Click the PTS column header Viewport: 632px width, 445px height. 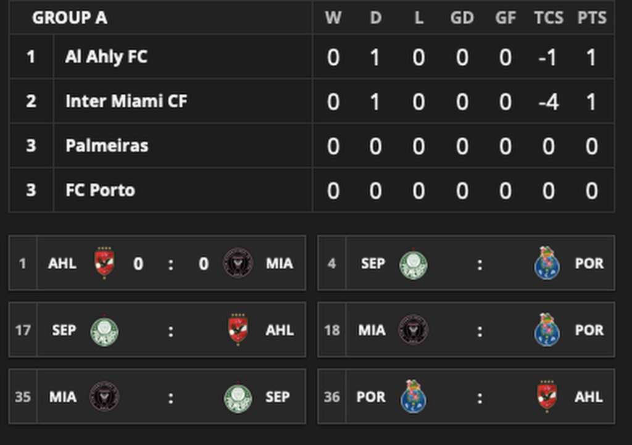[x=591, y=18]
